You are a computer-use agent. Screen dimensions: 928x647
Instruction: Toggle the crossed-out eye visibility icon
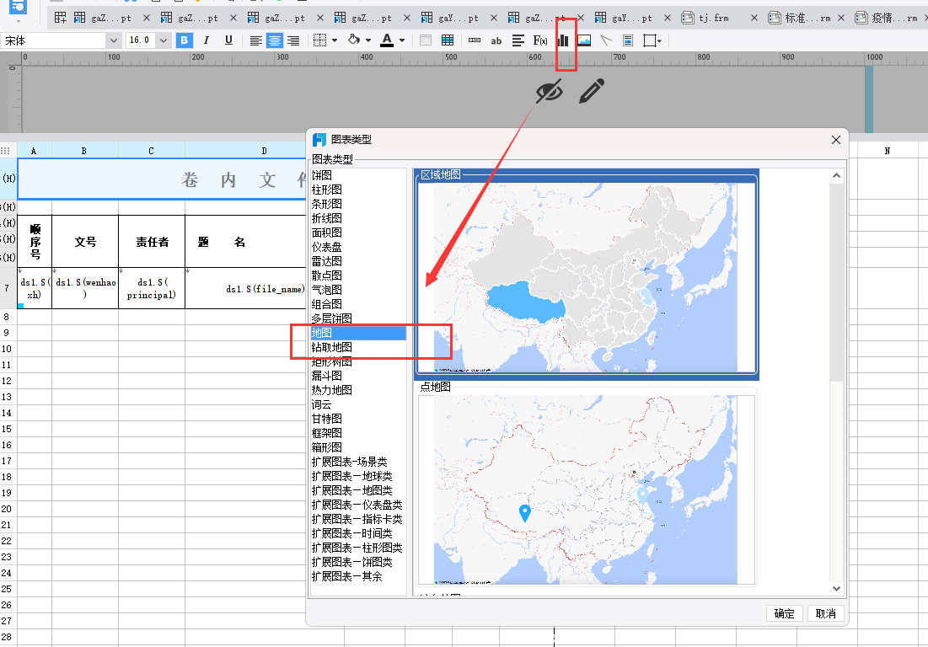tap(549, 91)
